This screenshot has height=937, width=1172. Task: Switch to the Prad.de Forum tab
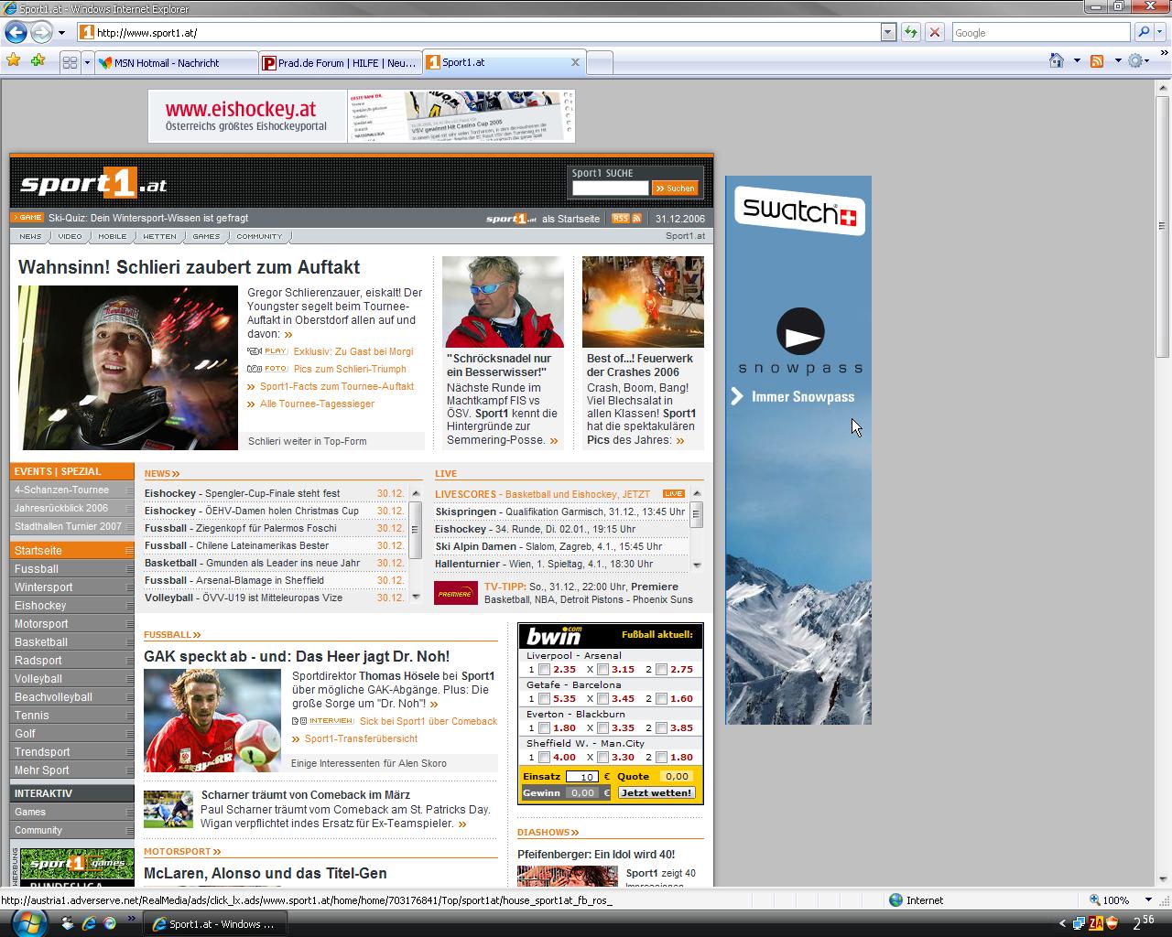337,63
